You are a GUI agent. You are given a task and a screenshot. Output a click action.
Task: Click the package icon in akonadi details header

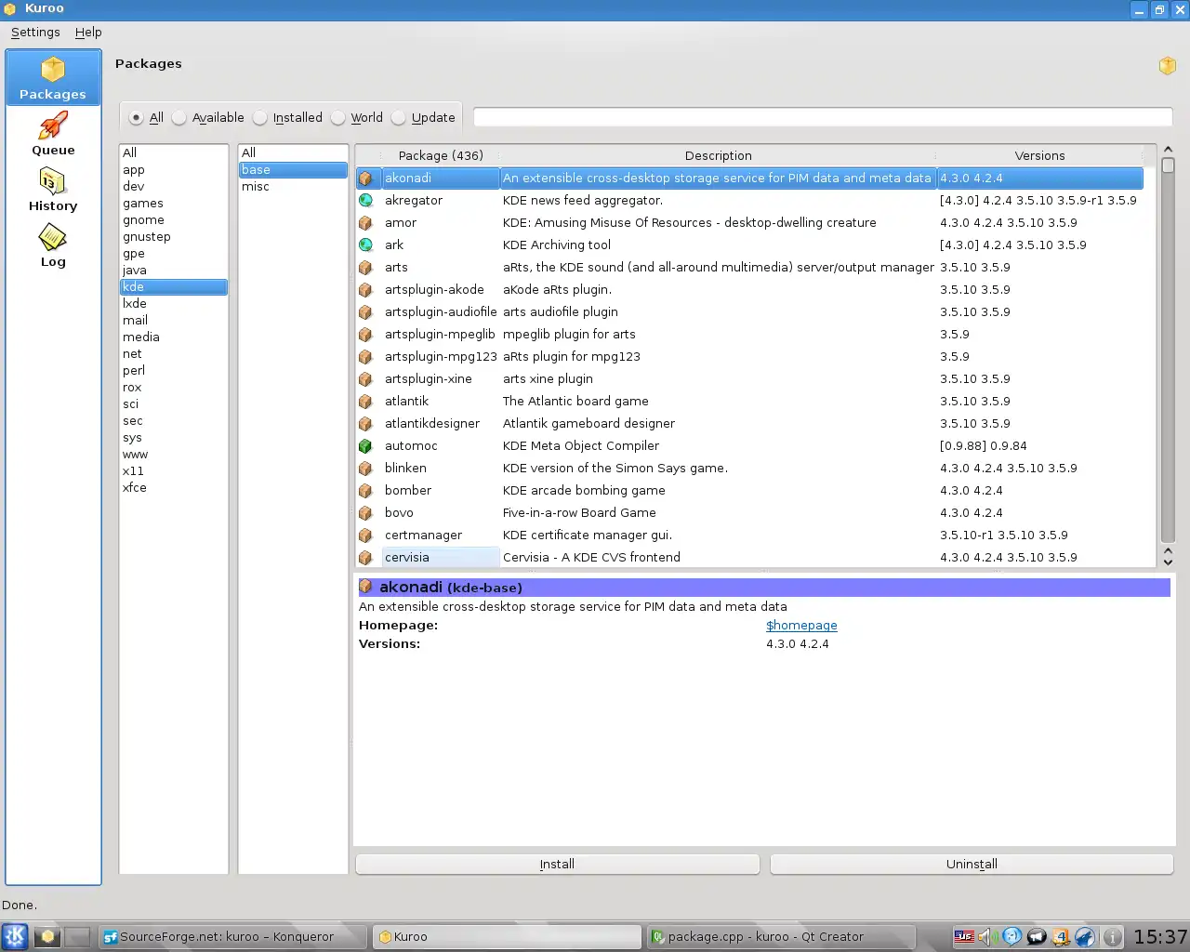[x=365, y=587]
